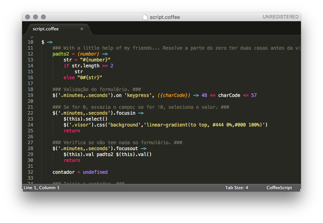This screenshot has width=323, height=223.
Task: Click the 'Validação do formulário' comment
Action: tap(96, 89)
